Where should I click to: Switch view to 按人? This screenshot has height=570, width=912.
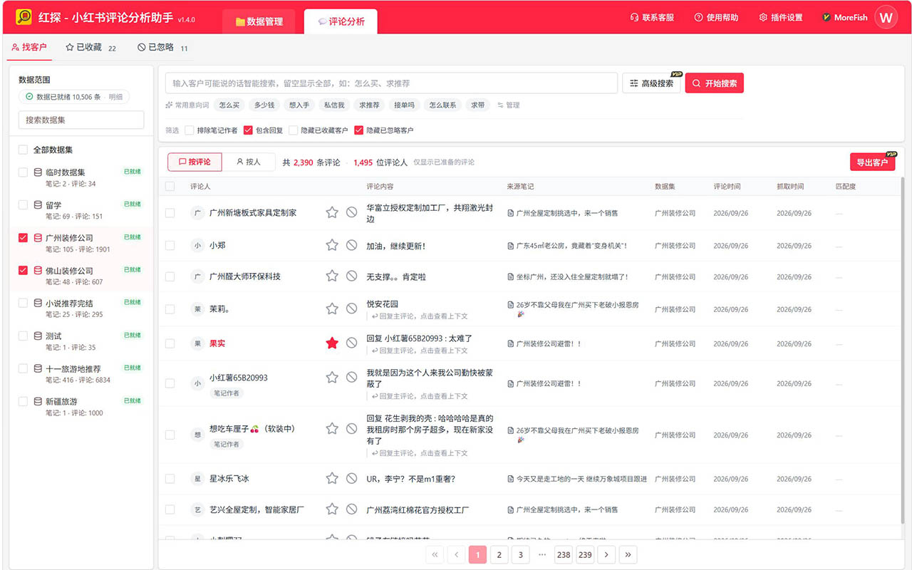249,162
